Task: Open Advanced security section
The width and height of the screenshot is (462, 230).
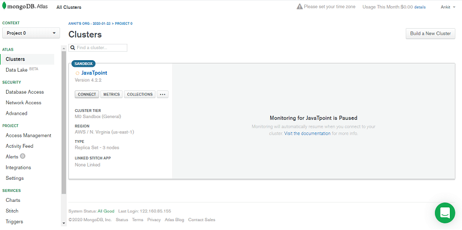Action: [17, 113]
